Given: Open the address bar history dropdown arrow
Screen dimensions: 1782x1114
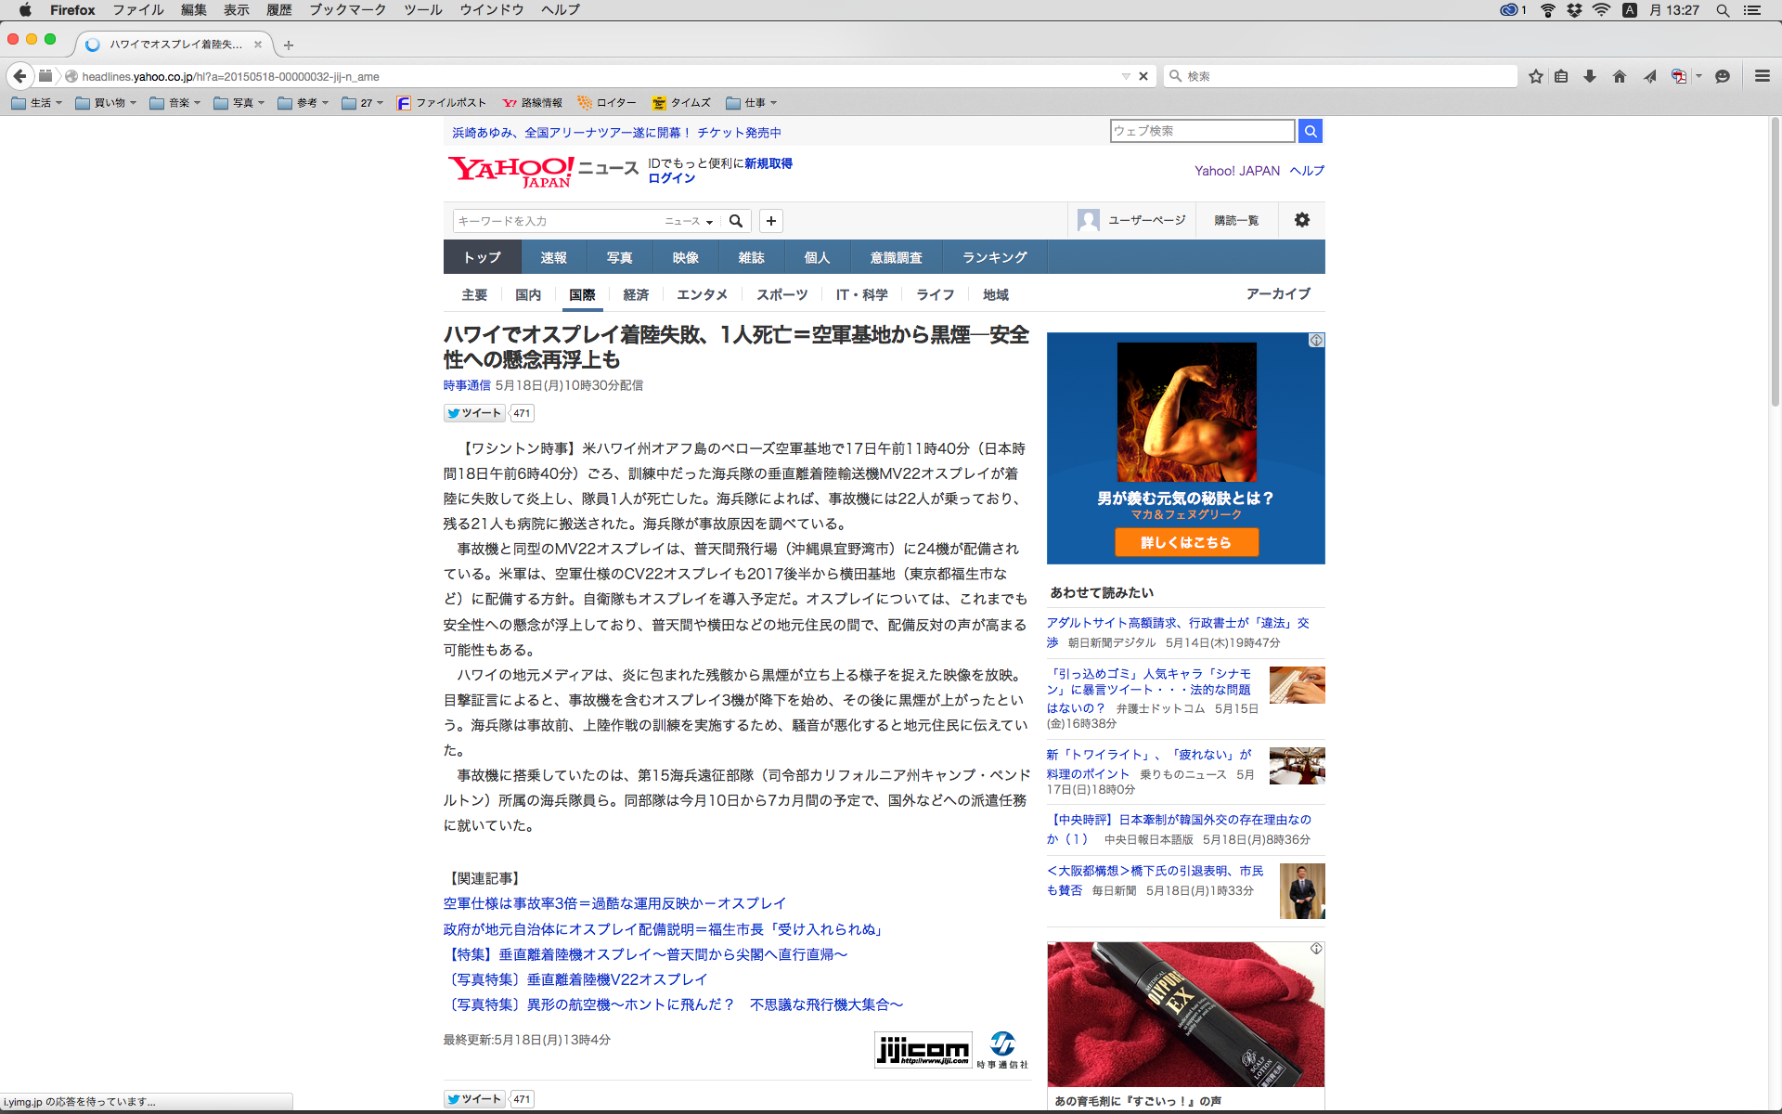Looking at the screenshot, I should (1126, 76).
